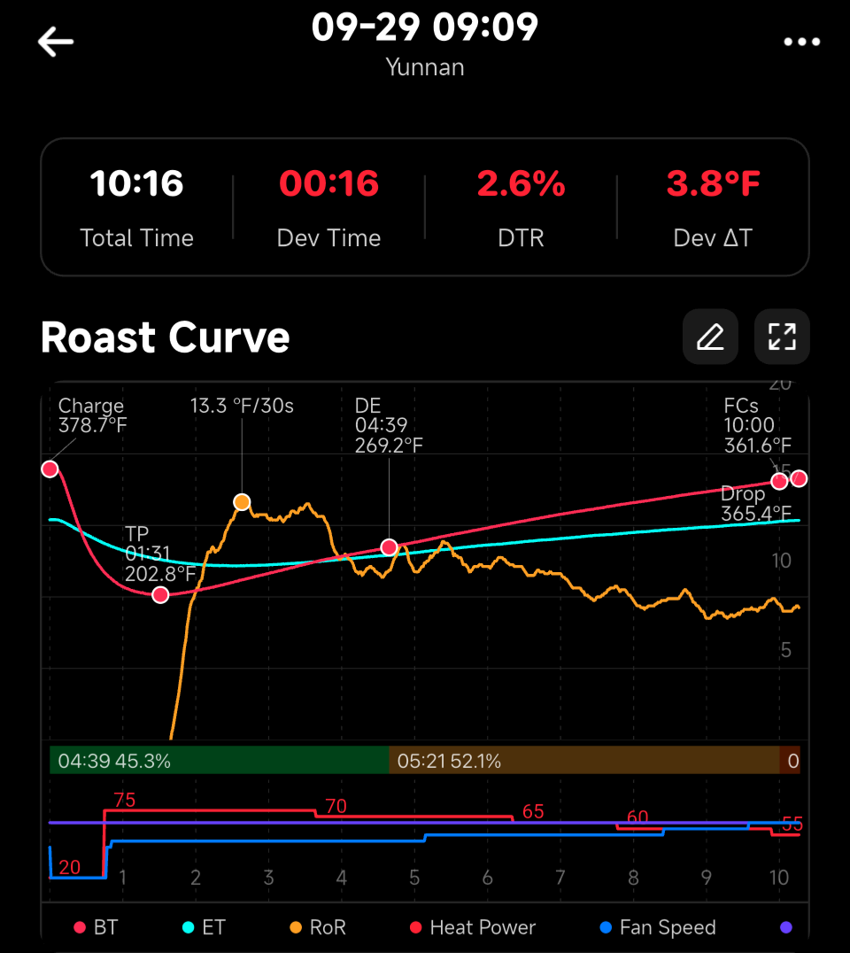
Task: Tap the heat power 70 value label
Action: click(336, 806)
